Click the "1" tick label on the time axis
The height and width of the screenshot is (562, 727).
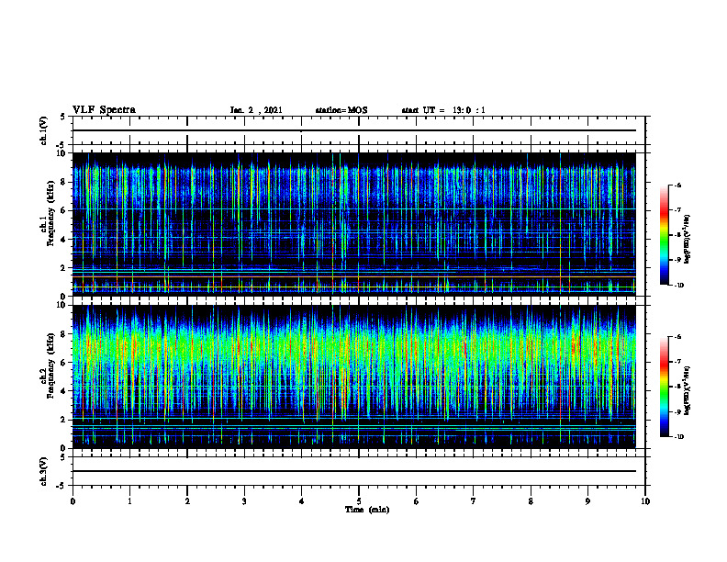pyautogui.click(x=129, y=501)
